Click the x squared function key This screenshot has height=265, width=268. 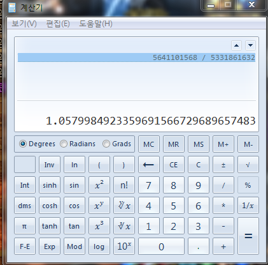99,185
